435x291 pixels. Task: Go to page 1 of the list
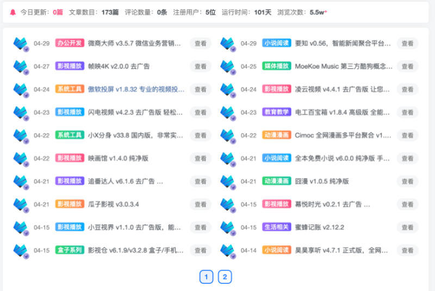point(206,276)
